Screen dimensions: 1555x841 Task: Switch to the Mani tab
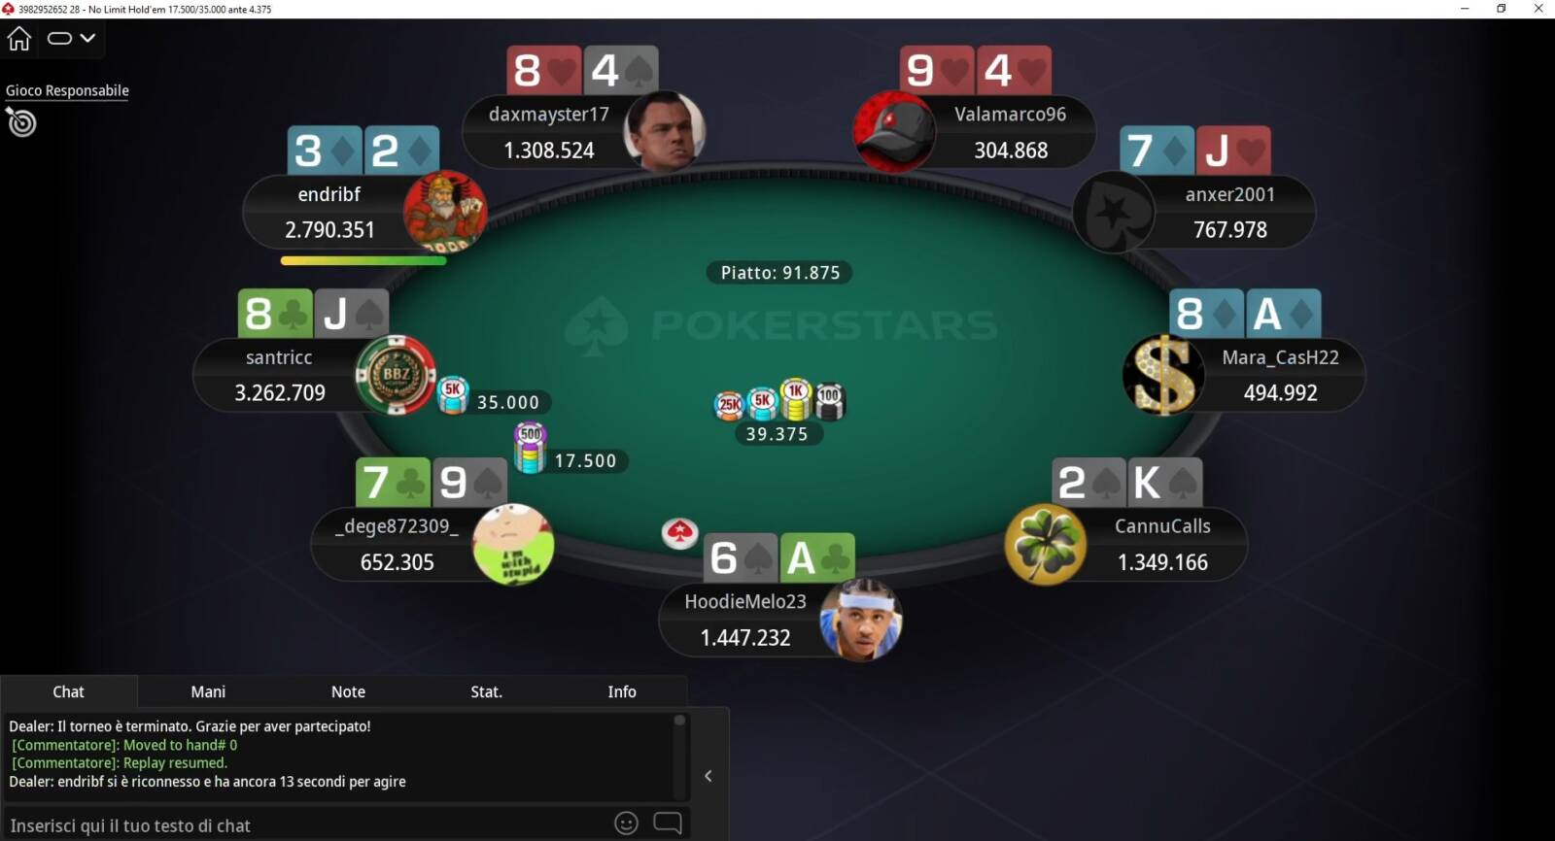[208, 691]
